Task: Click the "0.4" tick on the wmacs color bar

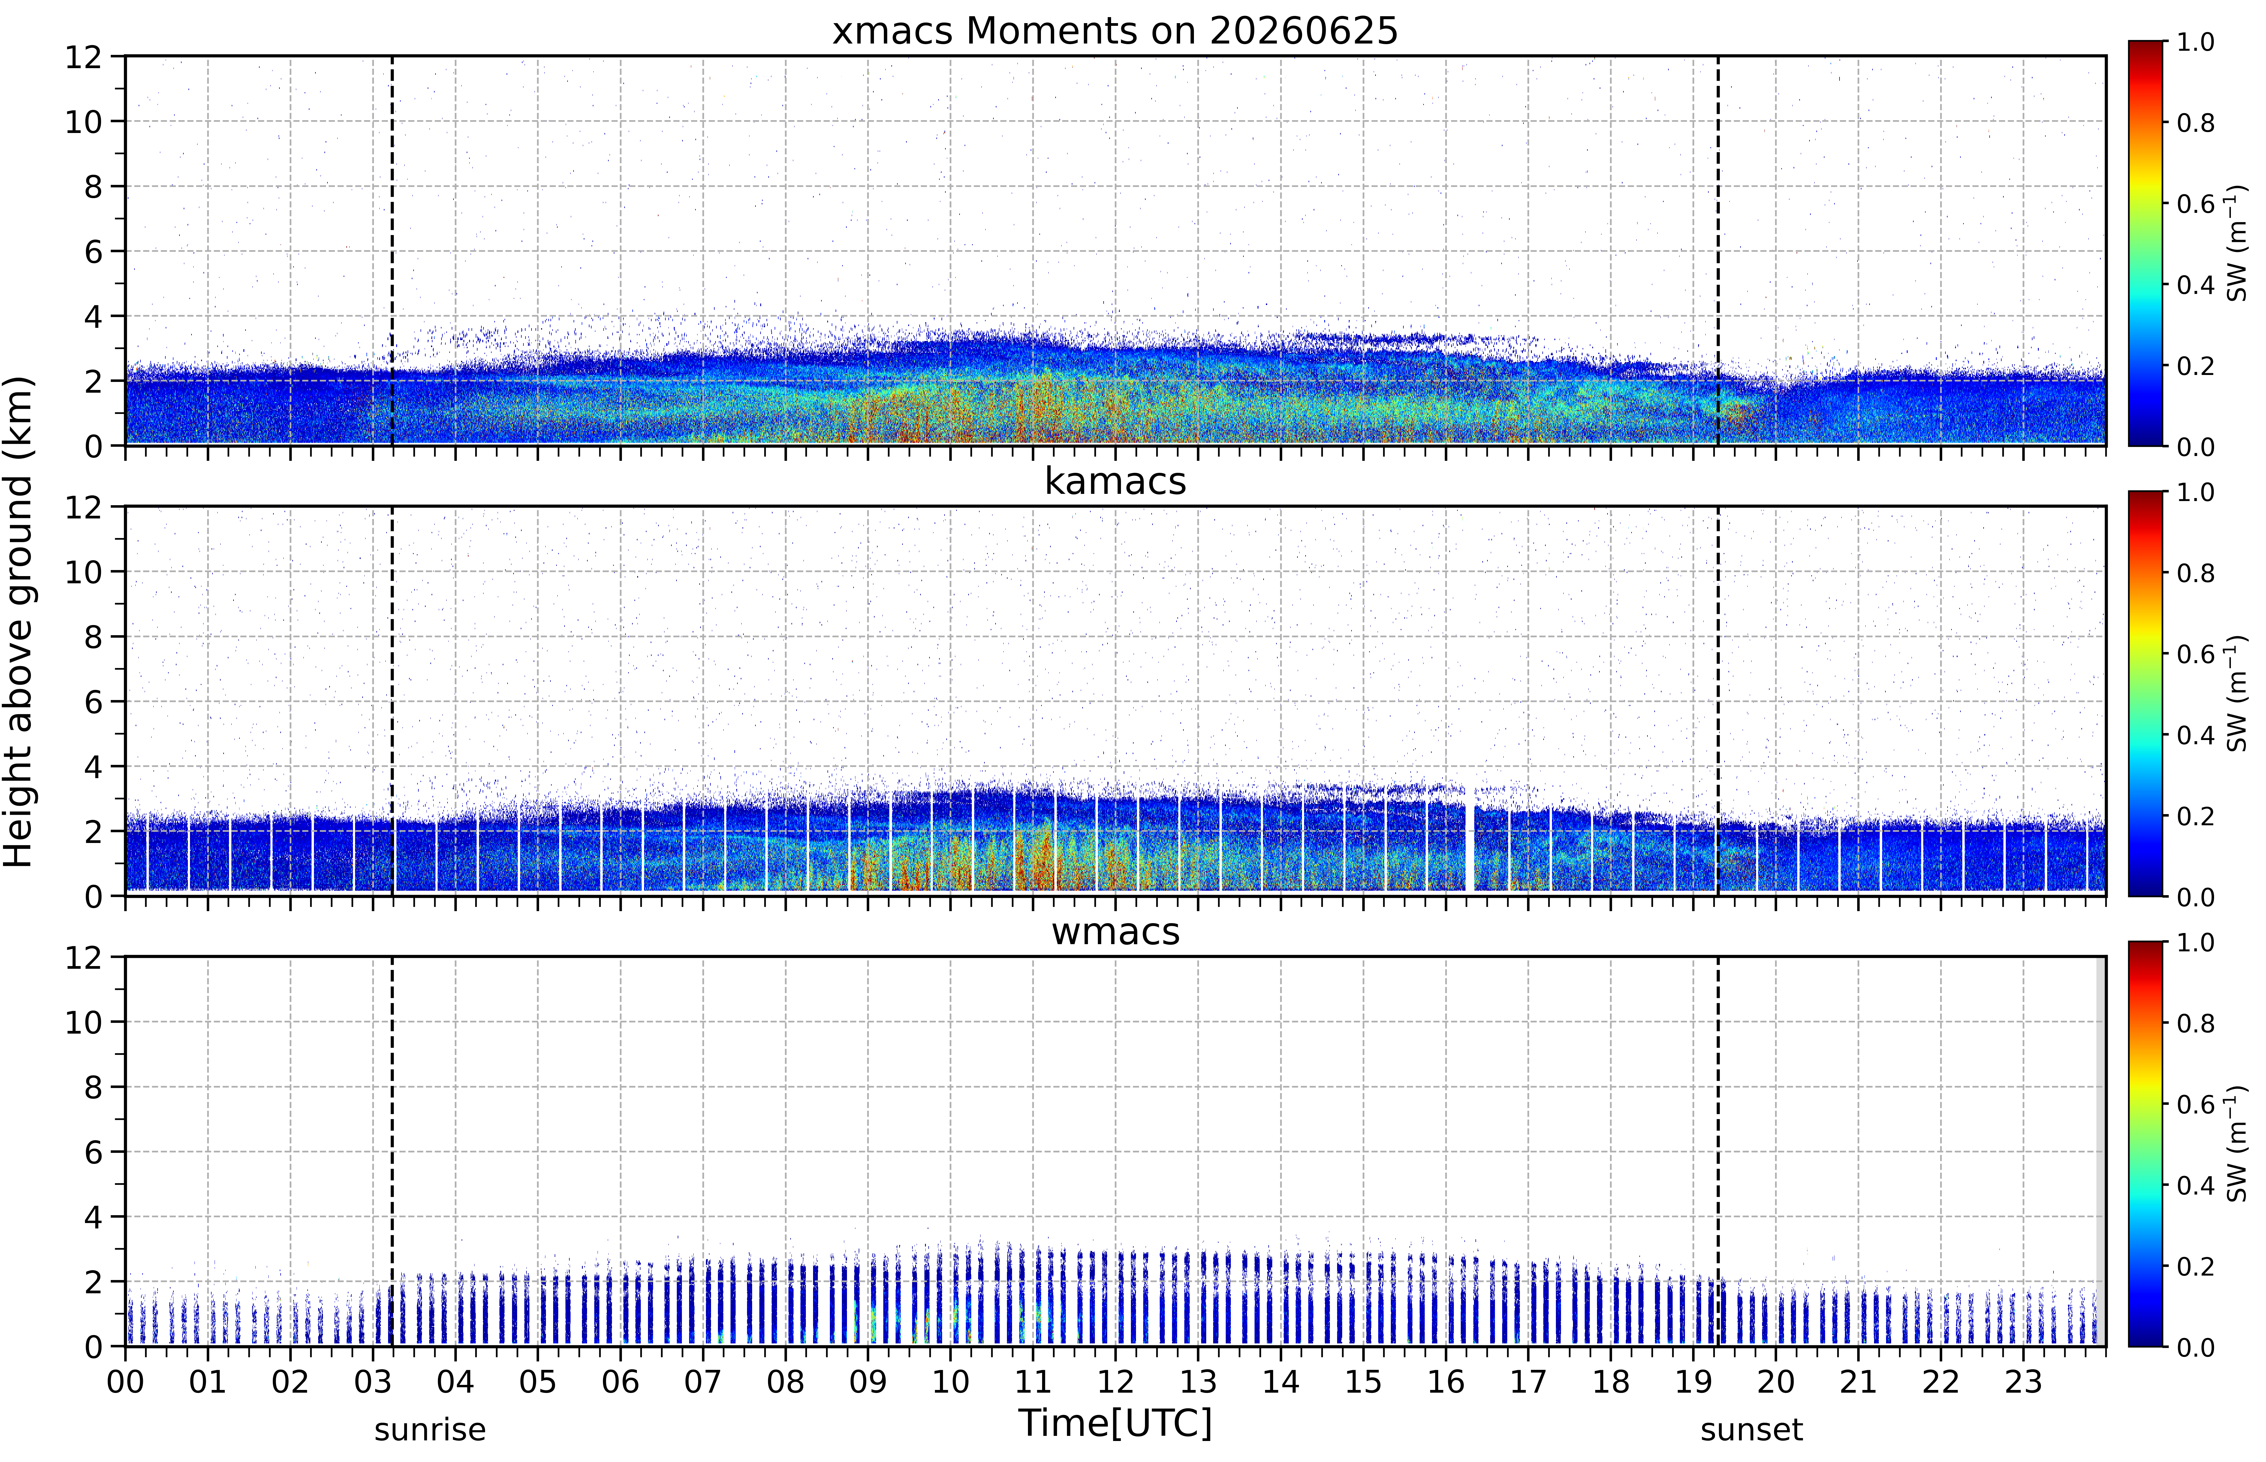Action: [x=2196, y=1186]
